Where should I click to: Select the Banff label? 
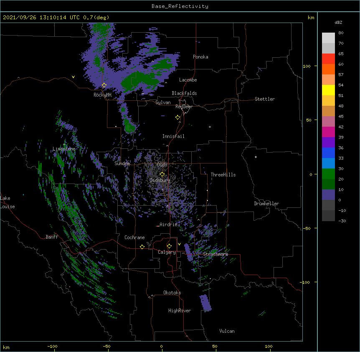pos(52,237)
